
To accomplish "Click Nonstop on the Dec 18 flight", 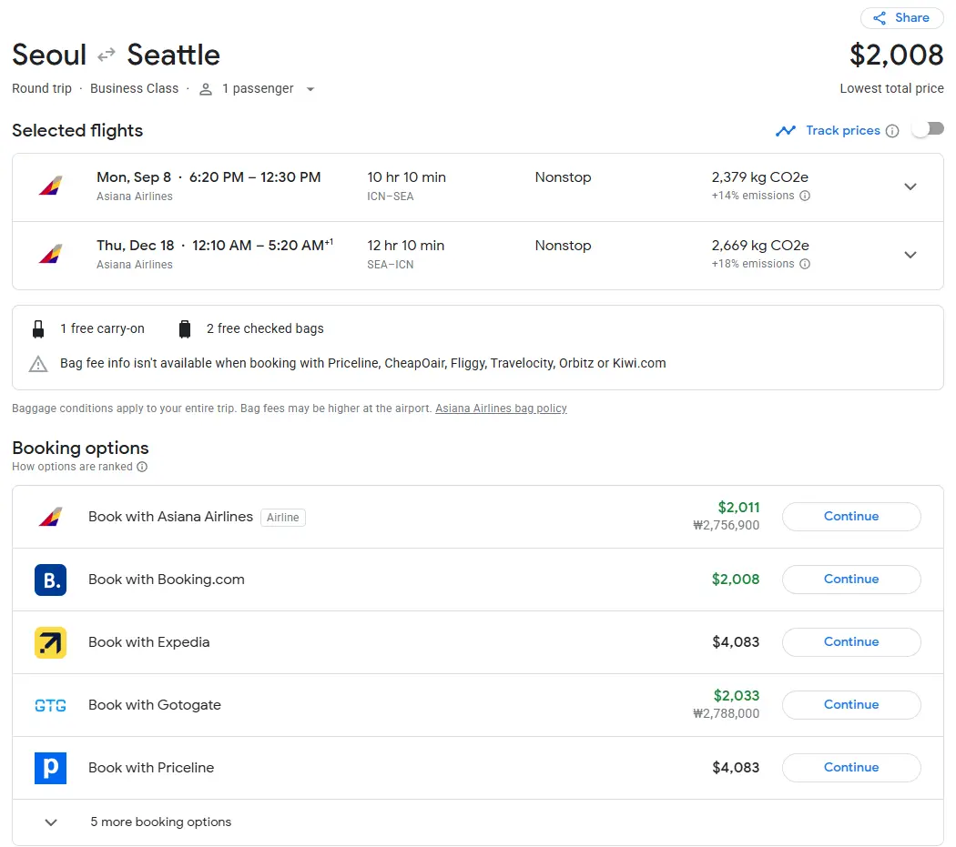I will (x=564, y=246).
